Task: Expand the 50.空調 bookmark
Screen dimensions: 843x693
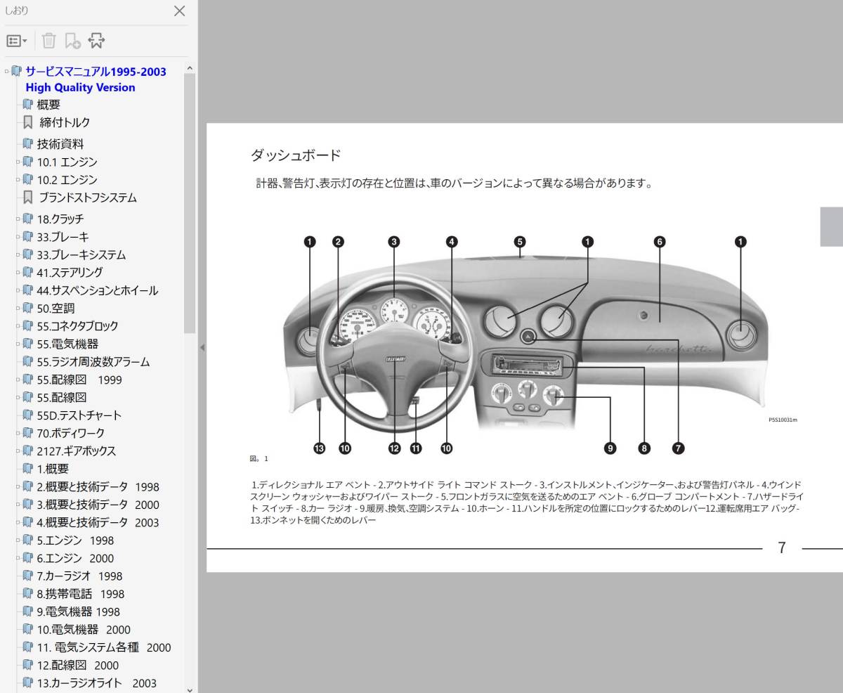Action: pos(19,308)
